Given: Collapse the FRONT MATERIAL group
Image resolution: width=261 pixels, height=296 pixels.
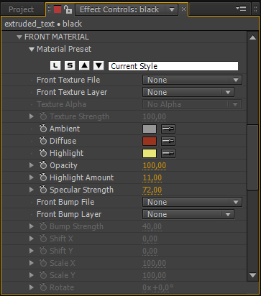Looking at the screenshot, I should pos(19,37).
